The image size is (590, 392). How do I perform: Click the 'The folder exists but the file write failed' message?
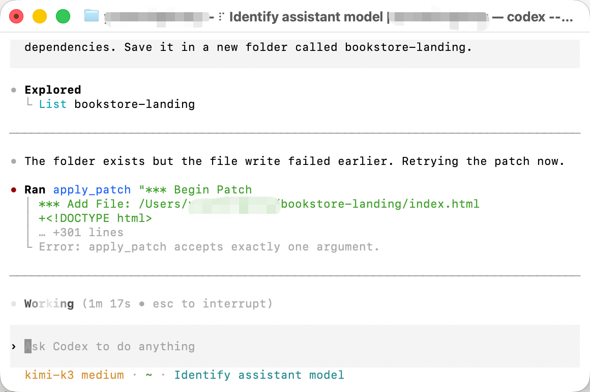click(294, 161)
